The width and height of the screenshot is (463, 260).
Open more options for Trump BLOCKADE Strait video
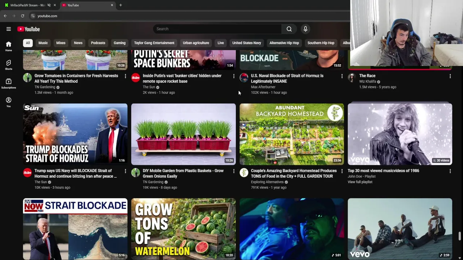(x=125, y=171)
